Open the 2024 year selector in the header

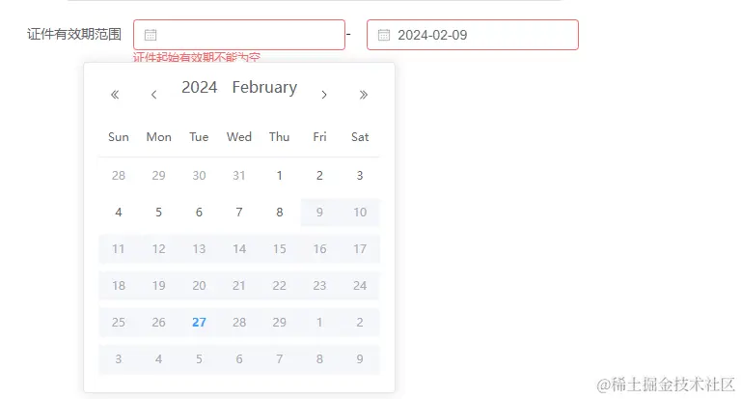(x=200, y=88)
